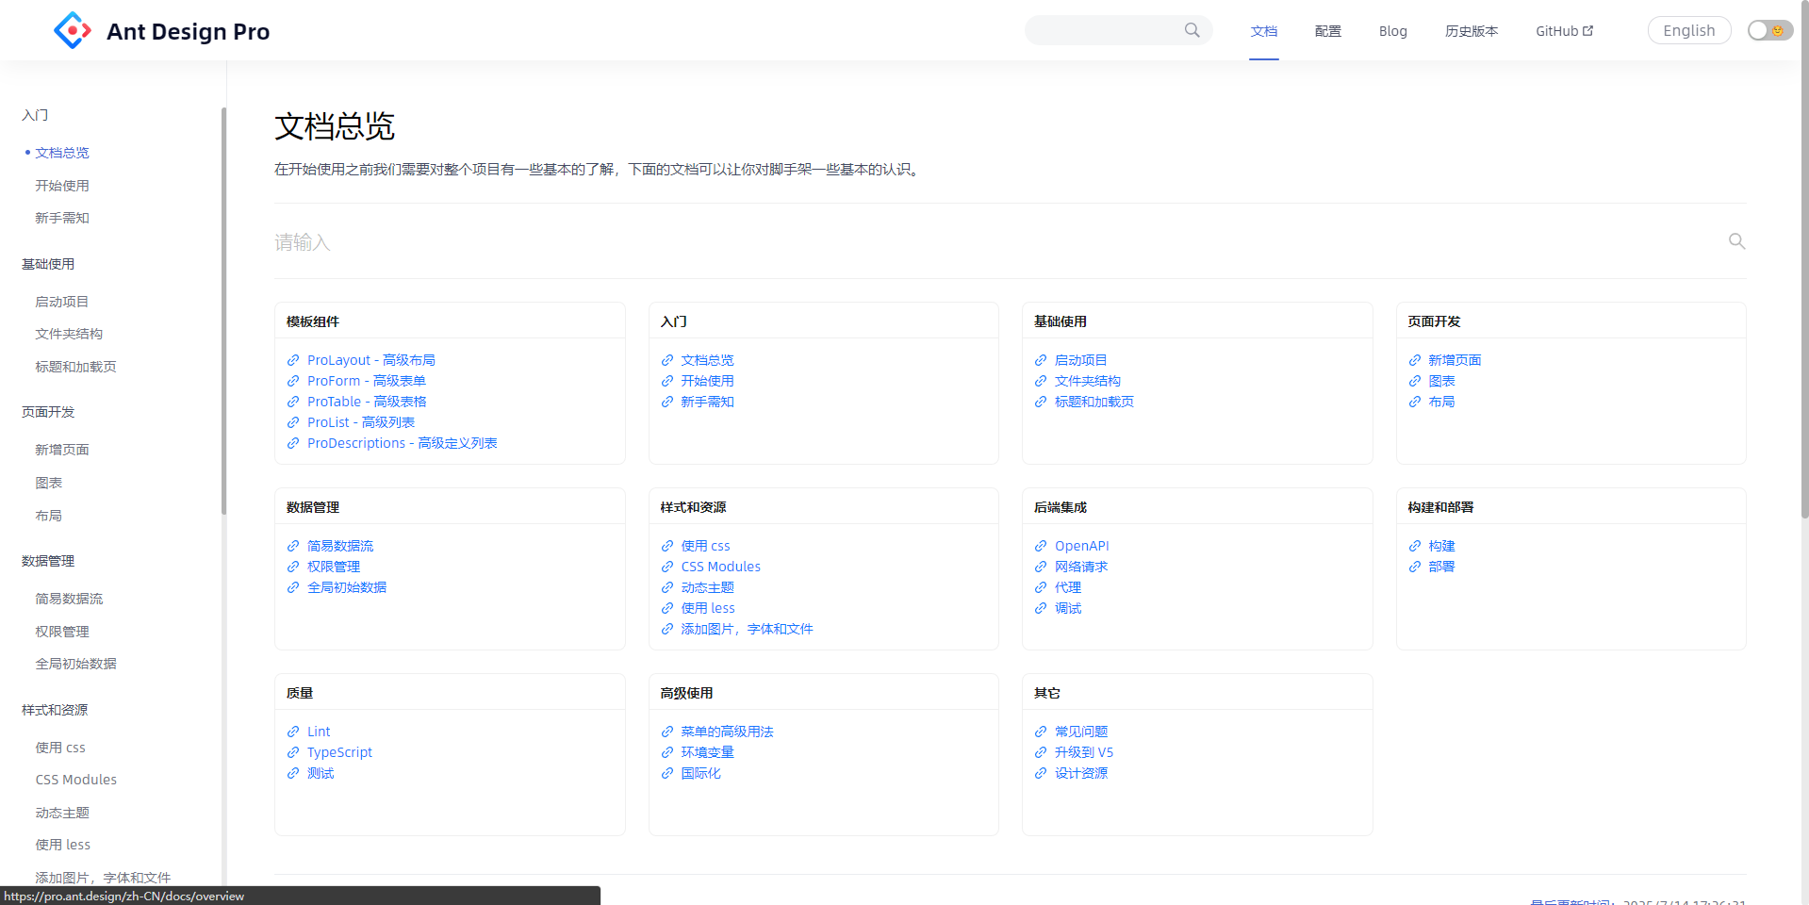Screen dimensions: 1809x905
Task: Open 使用 css link in 样式和资源 card
Action: pyautogui.click(x=706, y=546)
